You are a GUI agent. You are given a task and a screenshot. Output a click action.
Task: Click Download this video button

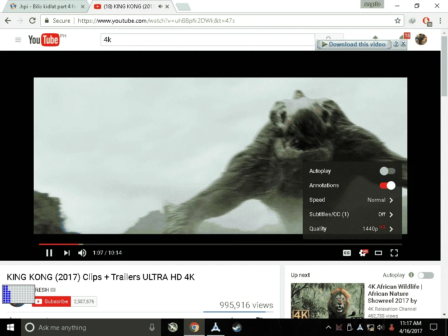[353, 44]
